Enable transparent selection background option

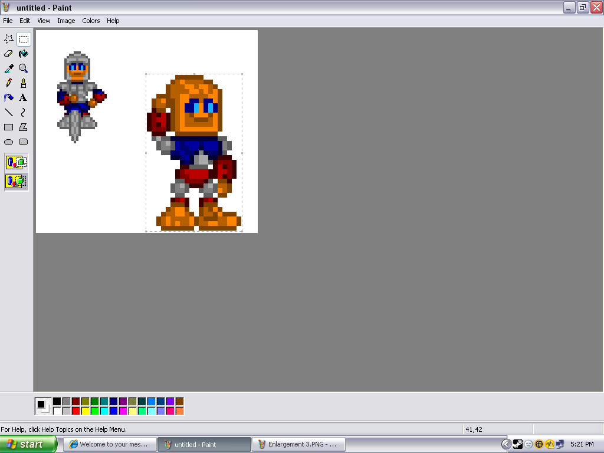[x=16, y=181]
